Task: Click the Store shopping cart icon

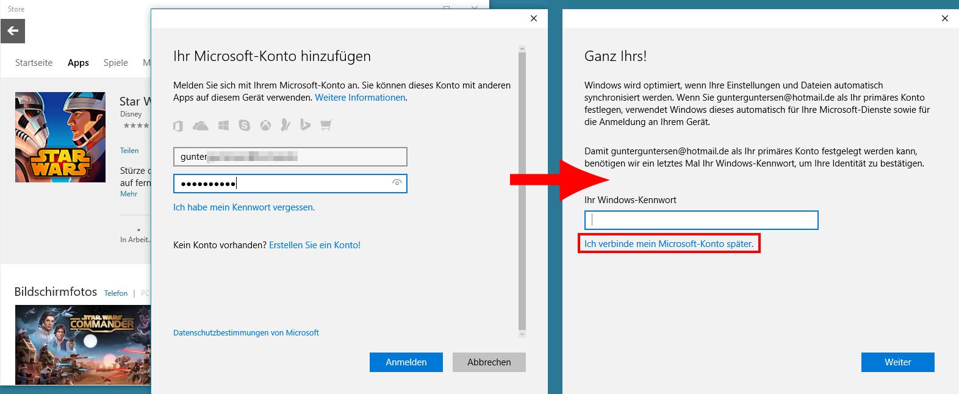Action: point(326,126)
